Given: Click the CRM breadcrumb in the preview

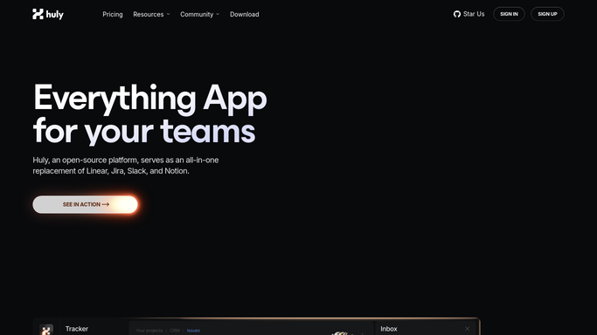Looking at the screenshot, I should coord(175,331).
